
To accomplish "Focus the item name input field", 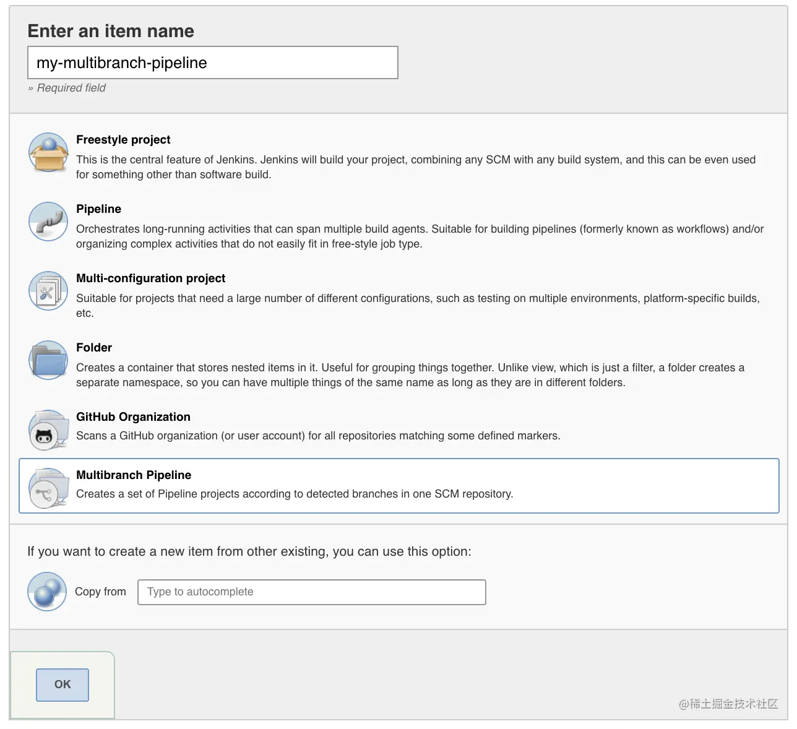I will coord(213,63).
